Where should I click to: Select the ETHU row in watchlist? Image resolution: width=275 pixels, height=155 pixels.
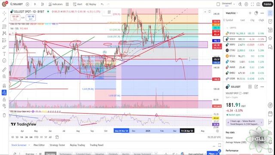tap(245, 50)
